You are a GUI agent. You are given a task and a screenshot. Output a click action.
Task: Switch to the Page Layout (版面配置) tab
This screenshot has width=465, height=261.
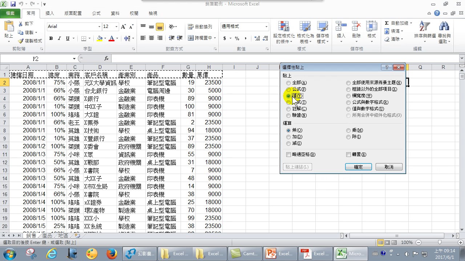tap(73, 13)
